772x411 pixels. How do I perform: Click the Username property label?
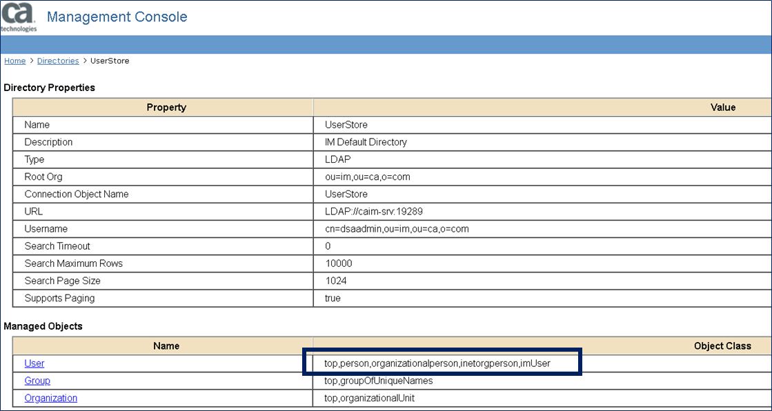[x=46, y=229]
